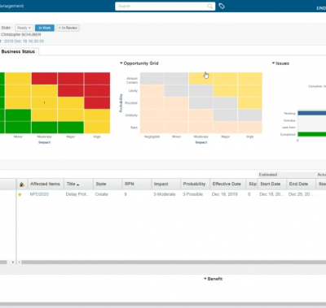This screenshot has height=308, width=326.
Task: Collapse the Opportunity Grid section
Action: [121, 63]
